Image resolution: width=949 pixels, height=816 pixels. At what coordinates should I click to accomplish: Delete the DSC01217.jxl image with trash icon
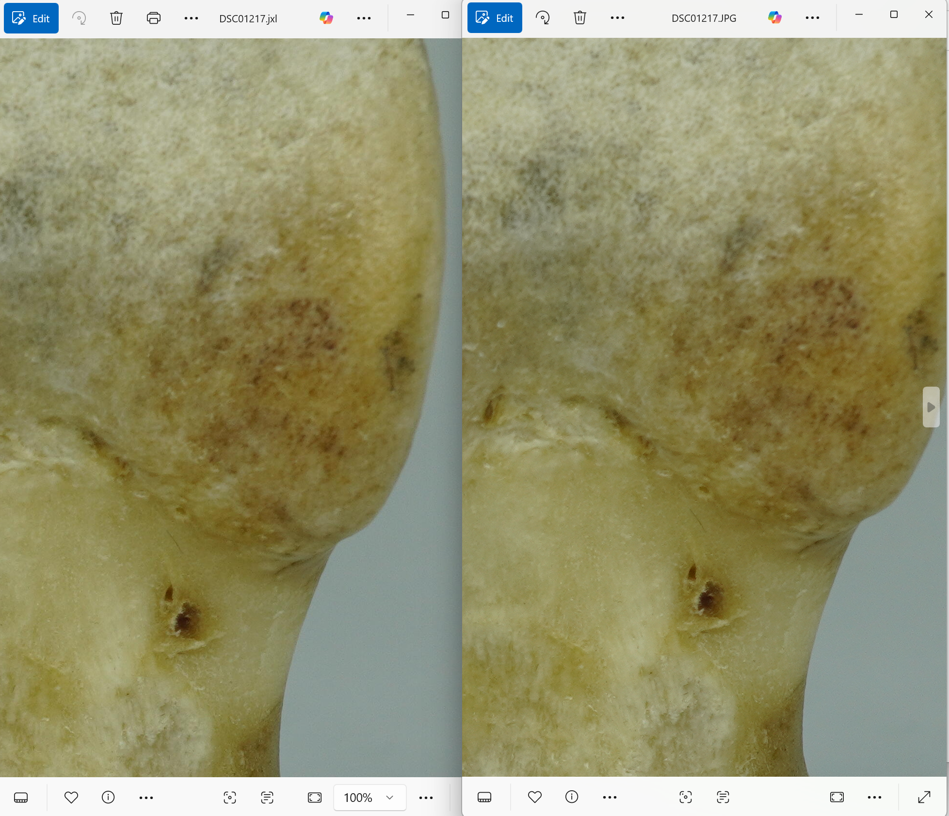coord(116,18)
